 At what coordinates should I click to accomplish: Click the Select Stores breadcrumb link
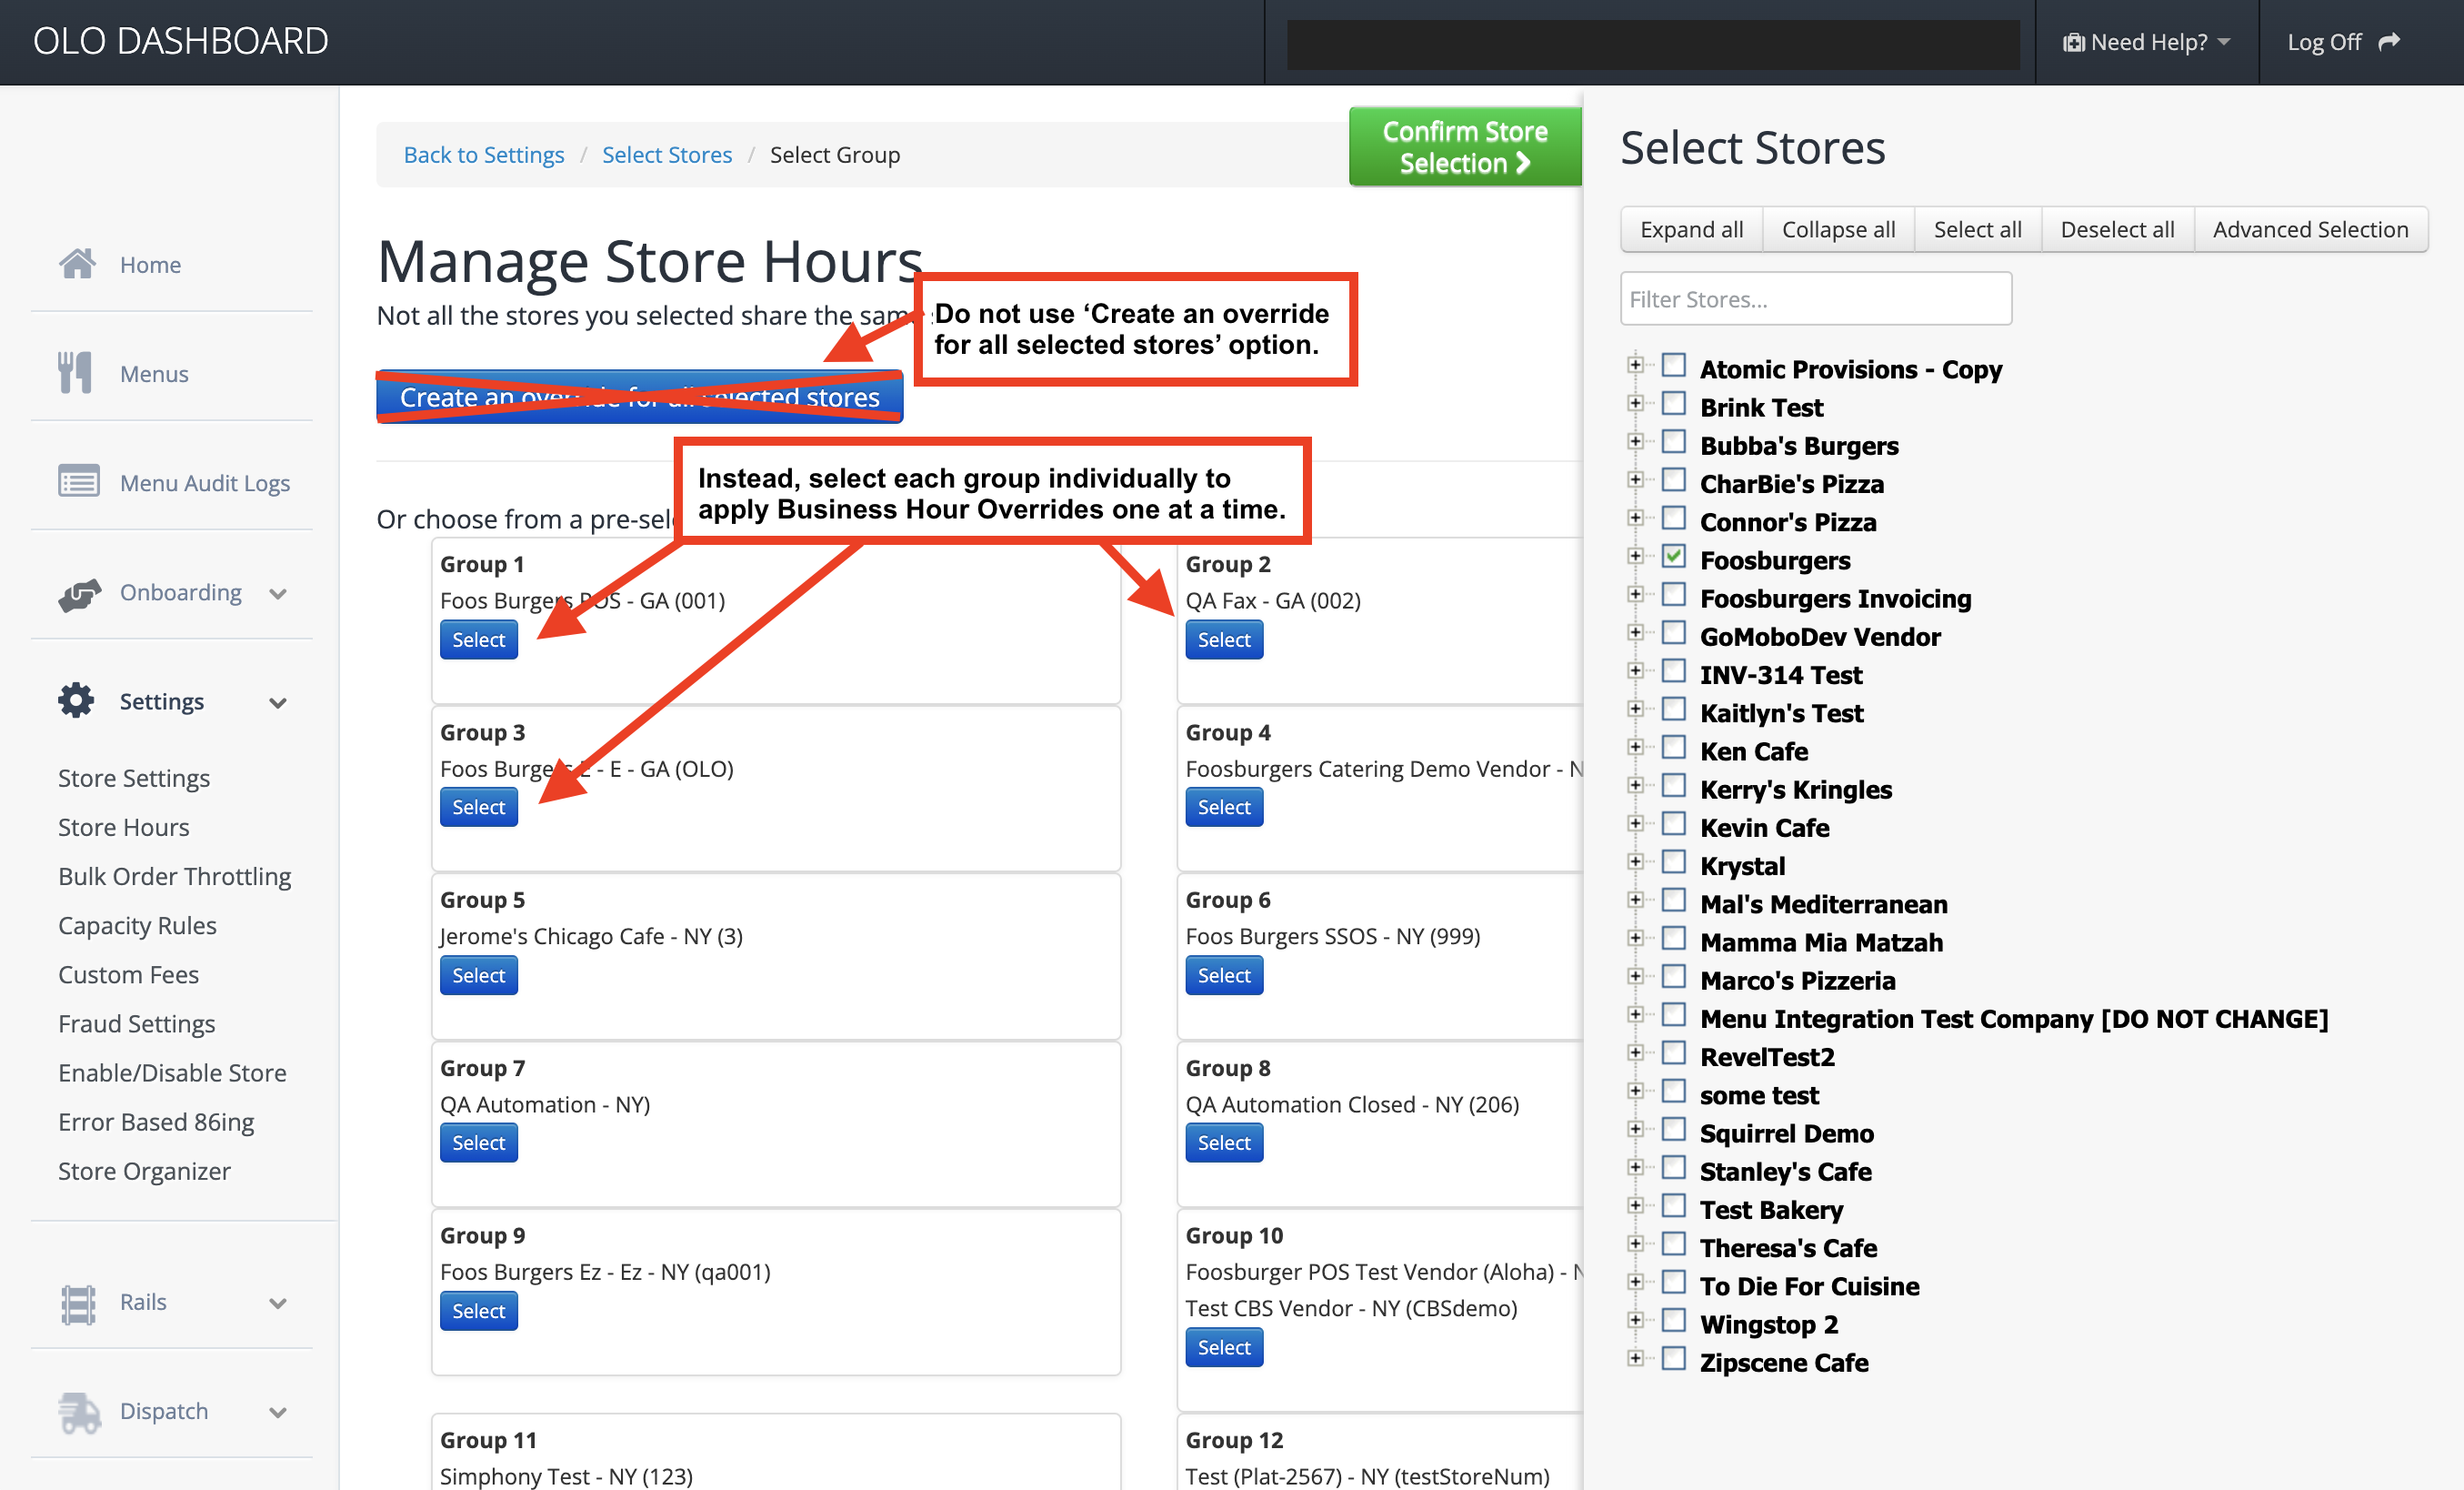click(667, 154)
